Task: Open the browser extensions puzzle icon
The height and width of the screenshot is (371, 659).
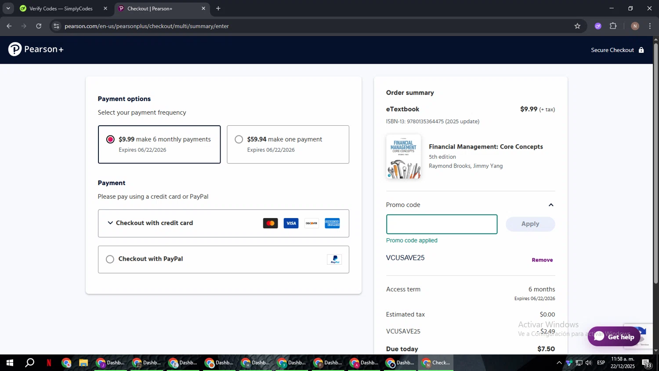Action: click(x=613, y=26)
